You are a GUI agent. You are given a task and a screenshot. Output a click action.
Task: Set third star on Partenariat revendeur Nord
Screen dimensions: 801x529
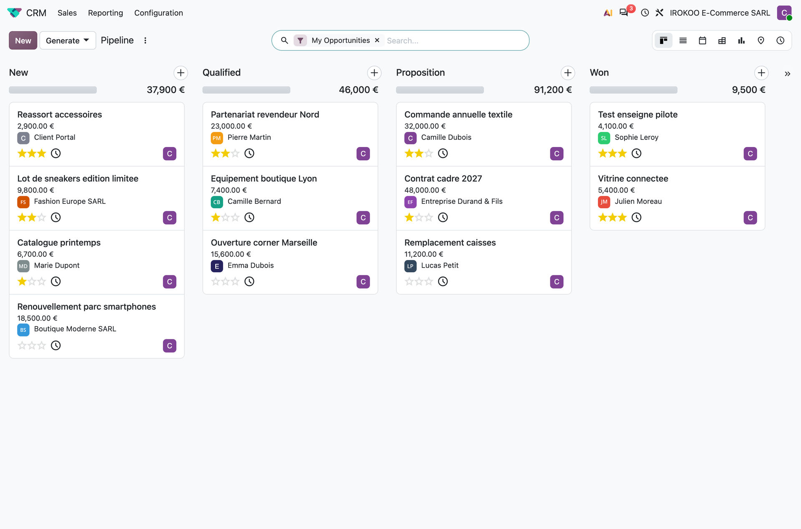click(235, 153)
